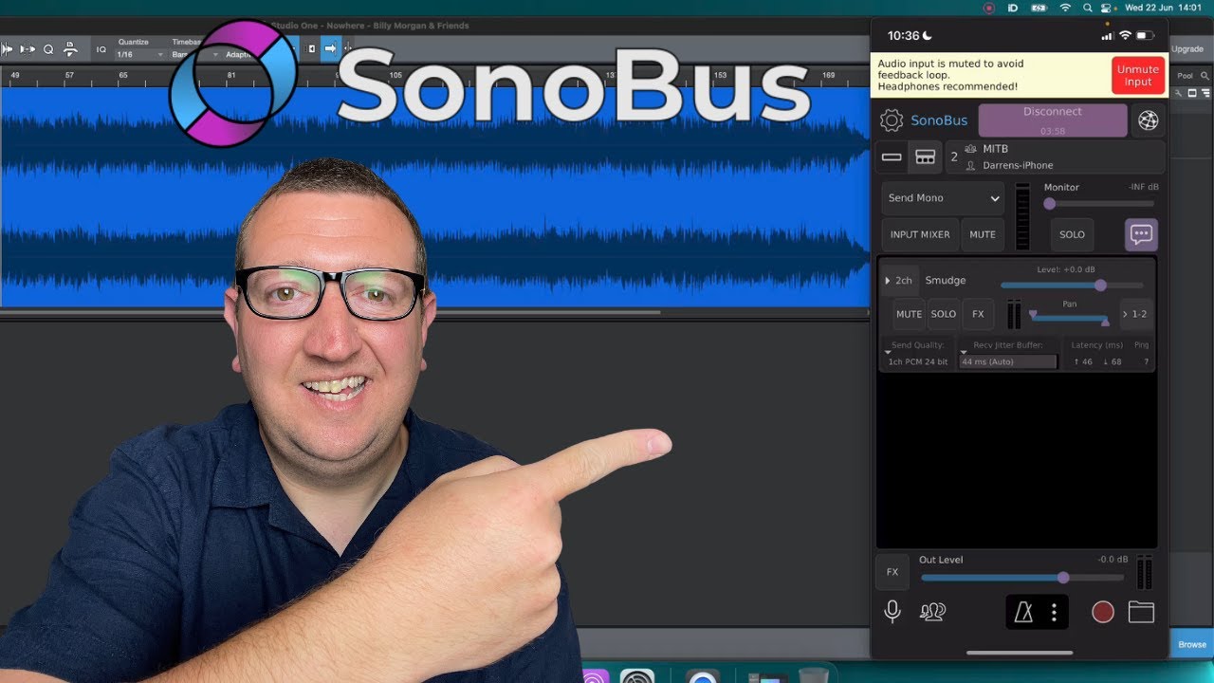This screenshot has height=683, width=1214.
Task: Click the blue arrow autoscroll icon
Action: pyautogui.click(x=330, y=48)
